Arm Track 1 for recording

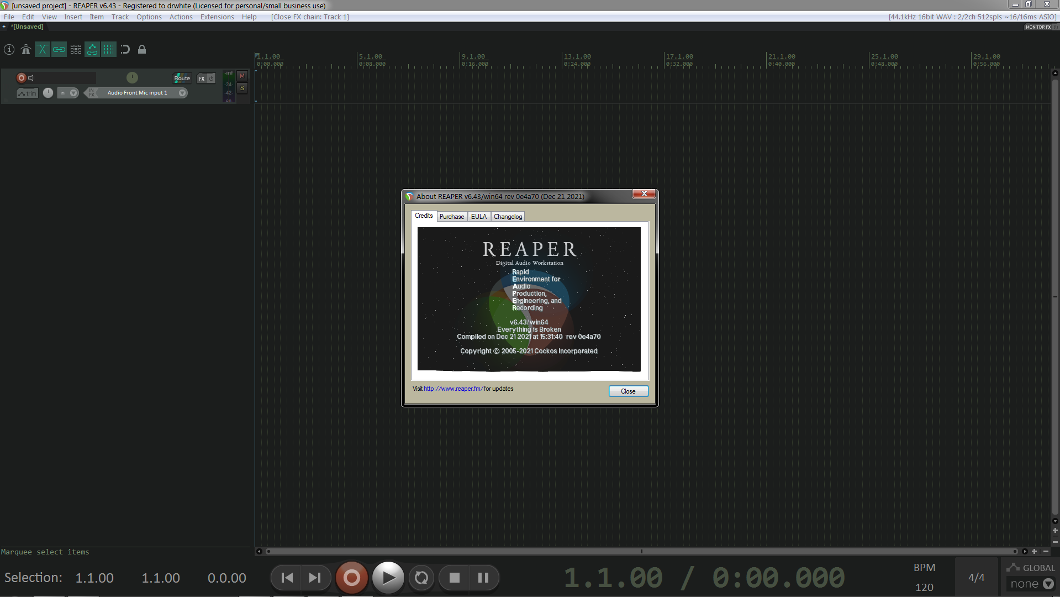22,78
